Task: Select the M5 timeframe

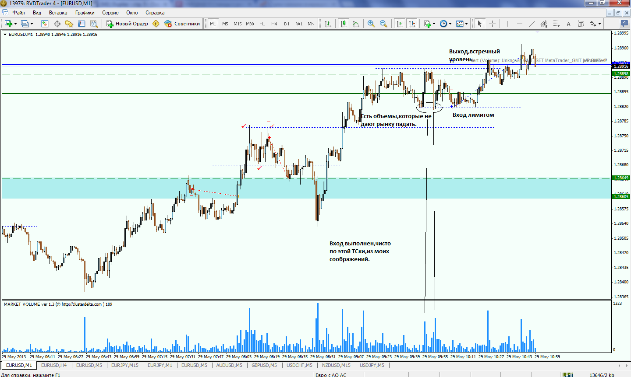Action: (x=225, y=24)
